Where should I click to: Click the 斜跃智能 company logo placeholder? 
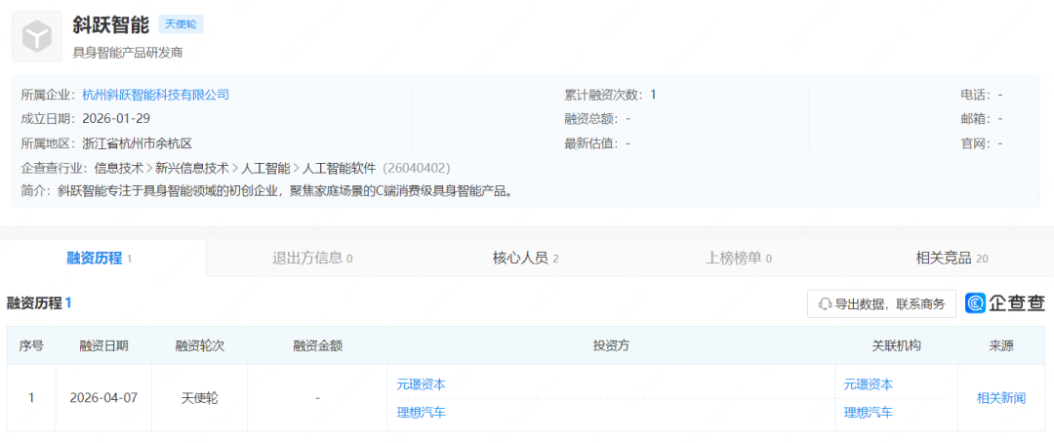tap(37, 36)
